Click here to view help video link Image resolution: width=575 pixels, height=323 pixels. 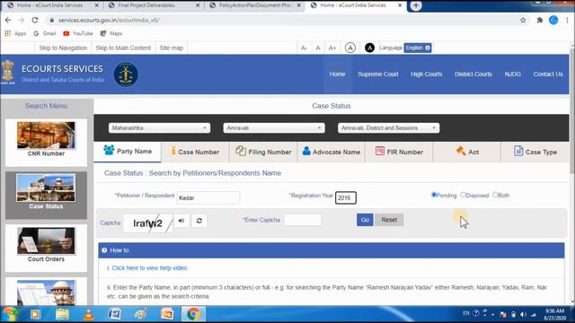(x=149, y=268)
